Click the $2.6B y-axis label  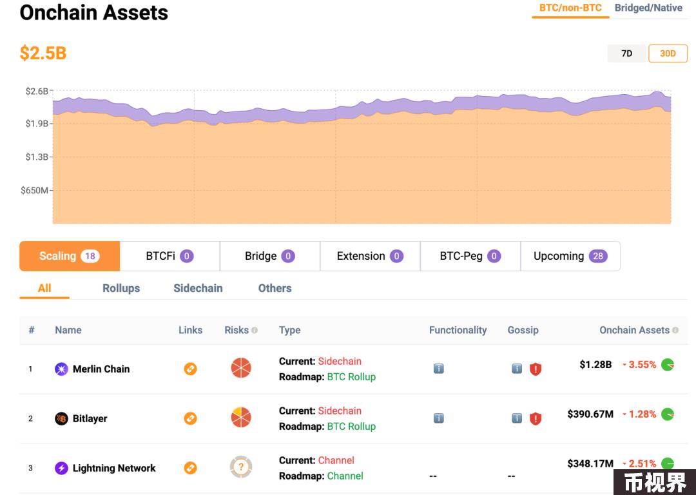(37, 92)
